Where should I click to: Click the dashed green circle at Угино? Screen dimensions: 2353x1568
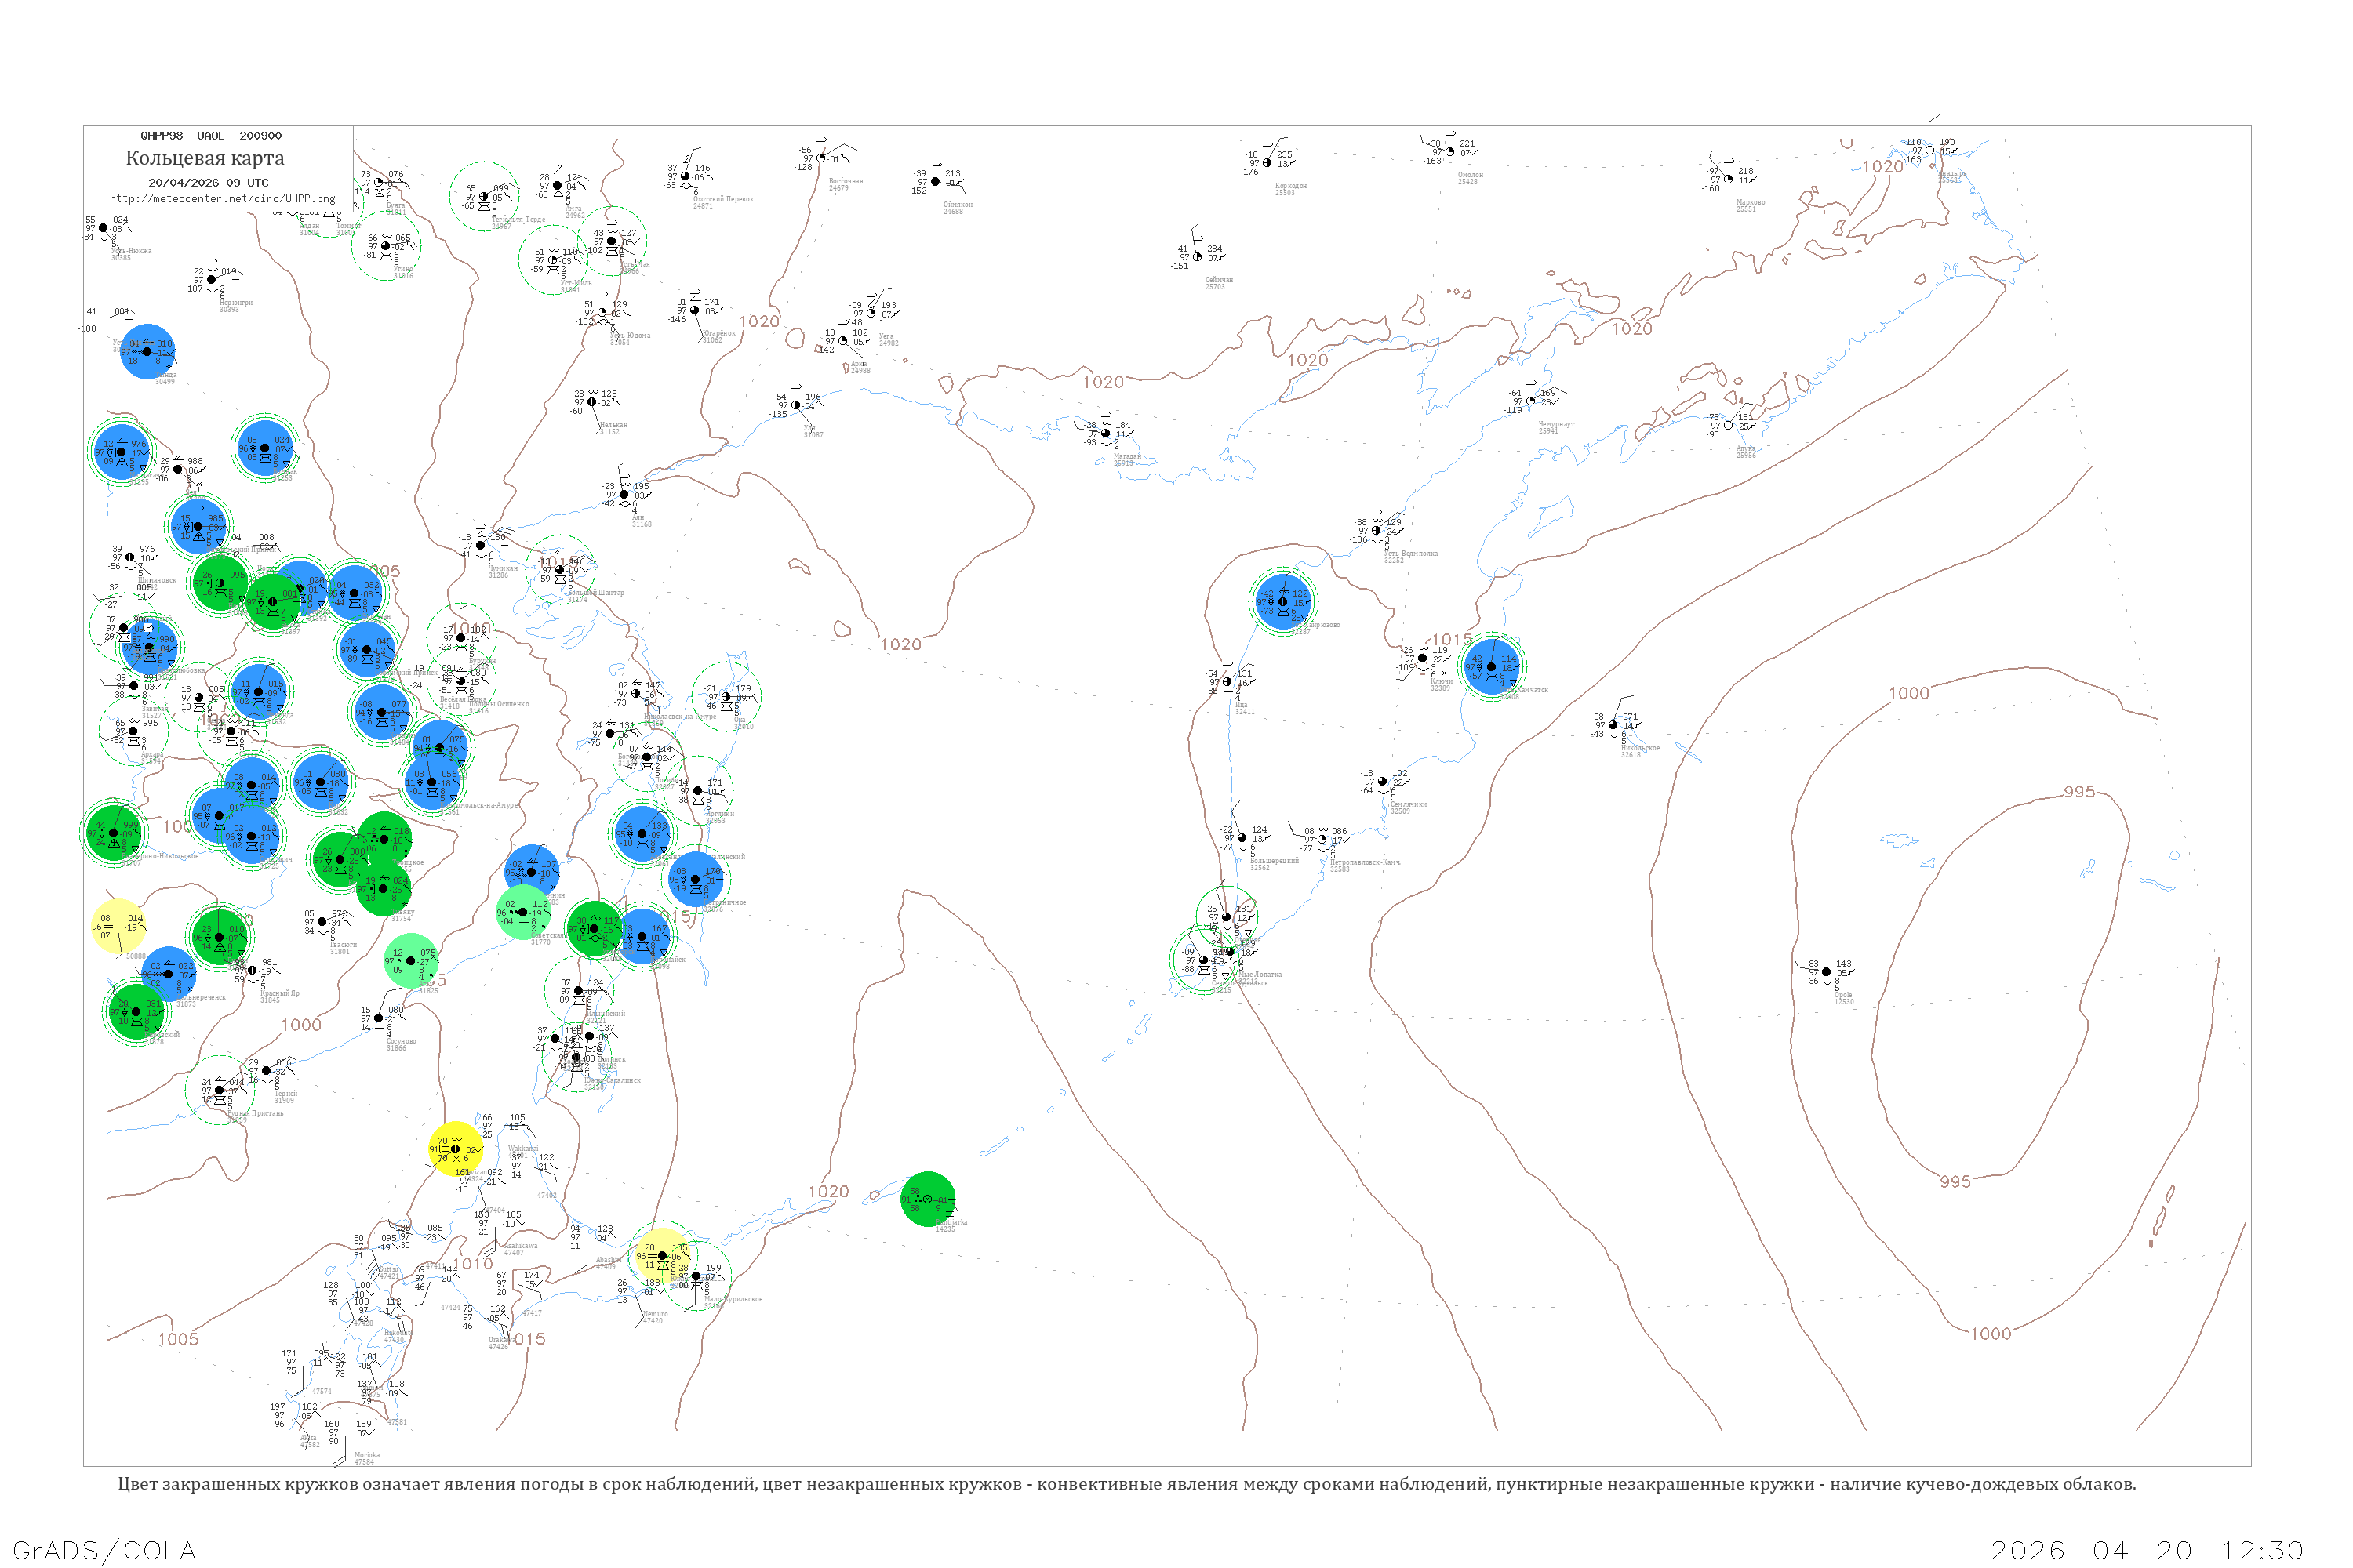coord(386,246)
